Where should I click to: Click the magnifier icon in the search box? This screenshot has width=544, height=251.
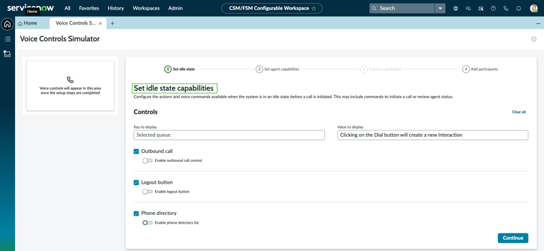[x=375, y=8]
